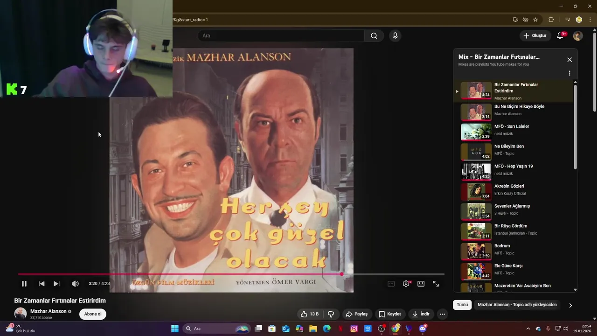Close the Mix playlist panel
This screenshot has width=597, height=336.
(569, 60)
